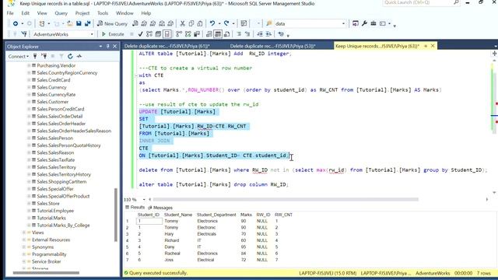Open the Tools menu

click(x=103, y=13)
